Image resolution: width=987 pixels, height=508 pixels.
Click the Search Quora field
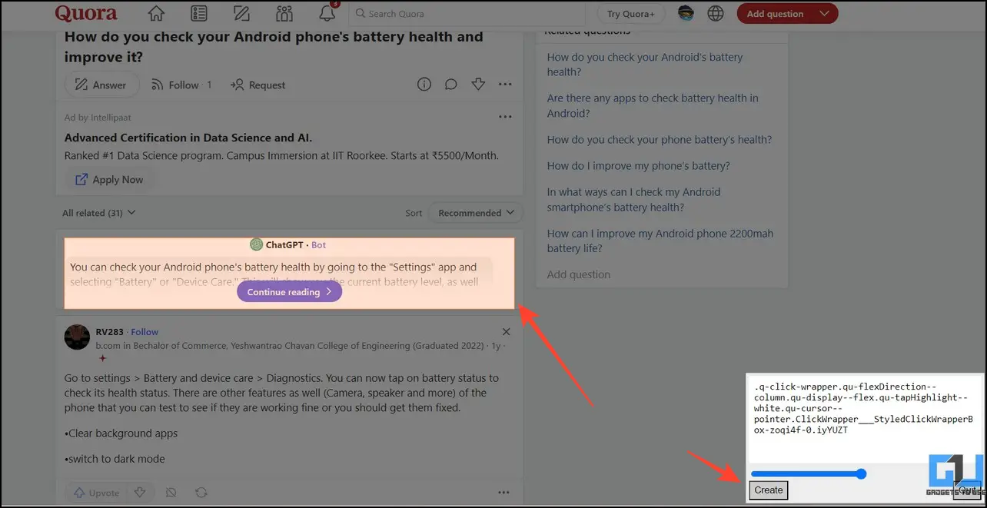click(x=467, y=14)
